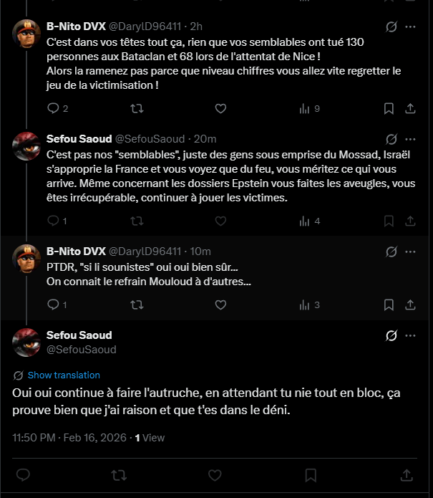This screenshot has height=498, width=433.
Task: Open the B-Nito DVX name on 10m tweet
Action: click(76, 252)
